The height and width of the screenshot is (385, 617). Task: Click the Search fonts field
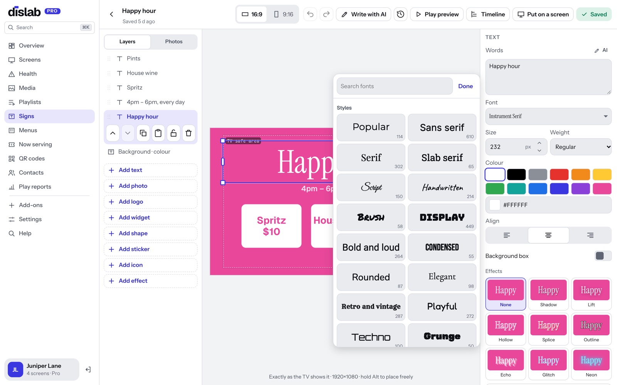pyautogui.click(x=394, y=86)
